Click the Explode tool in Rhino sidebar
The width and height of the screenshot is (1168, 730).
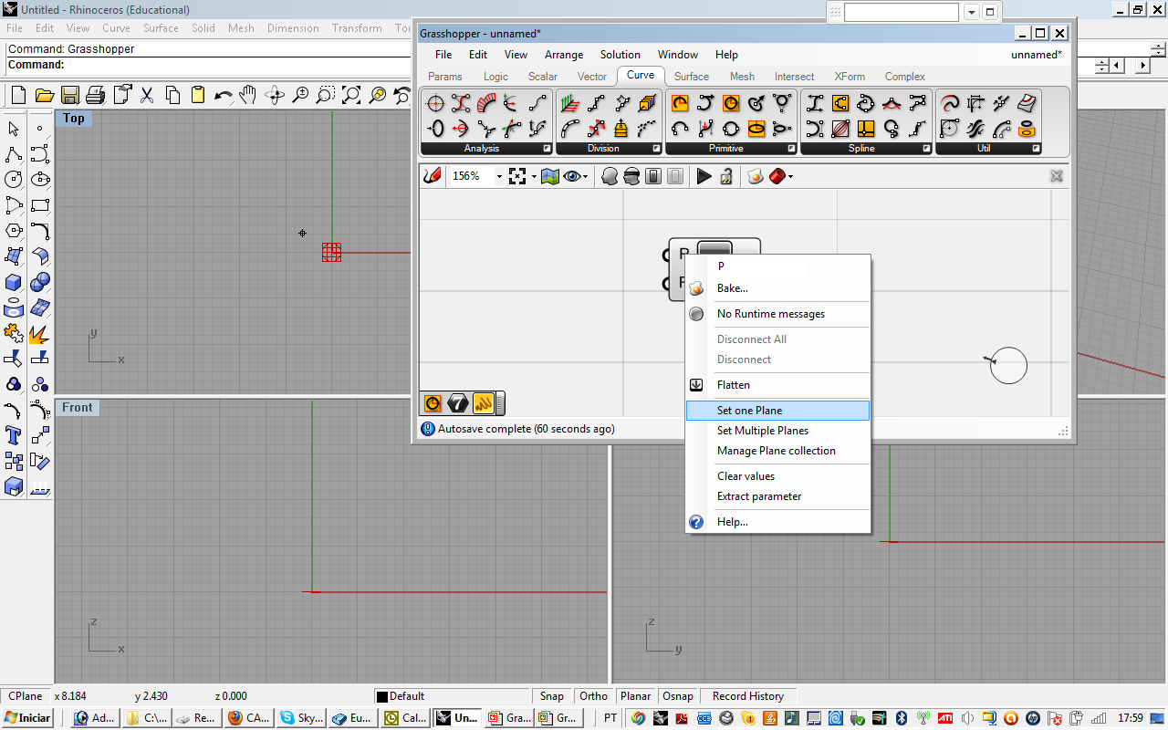(39, 334)
